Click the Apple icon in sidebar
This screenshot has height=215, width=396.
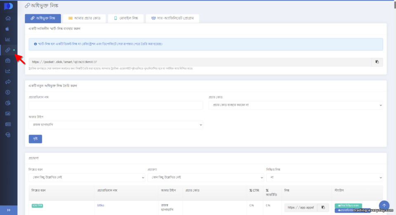tap(7, 29)
